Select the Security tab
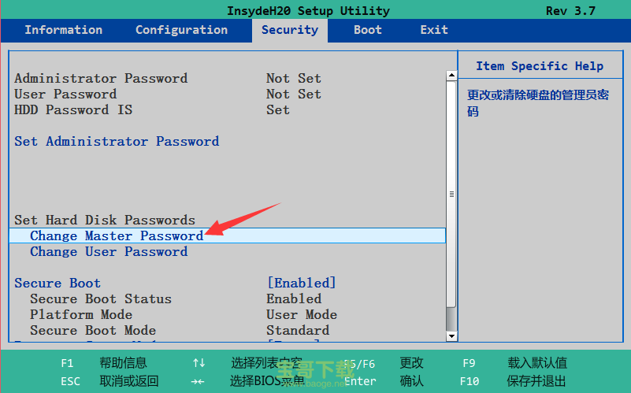The height and width of the screenshot is (393, 631). 289,30
